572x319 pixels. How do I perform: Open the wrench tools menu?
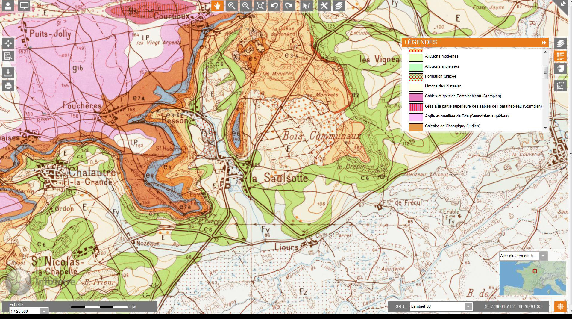pyautogui.click(x=324, y=6)
